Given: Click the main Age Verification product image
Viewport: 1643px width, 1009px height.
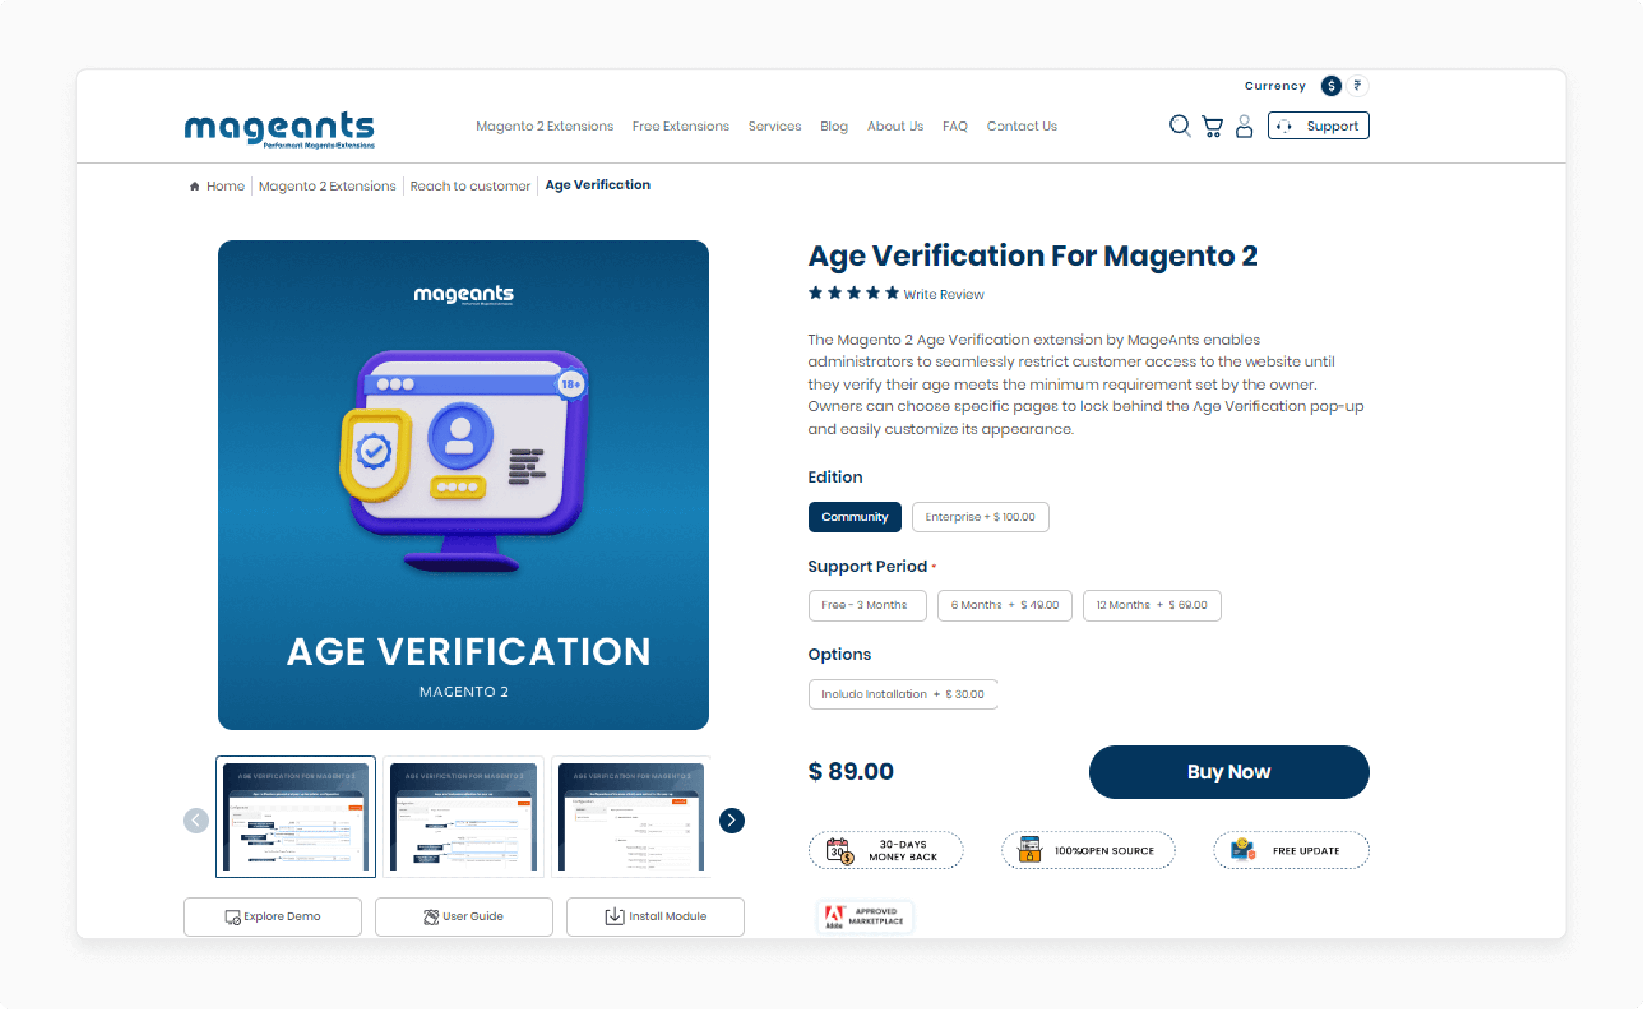Looking at the screenshot, I should pyautogui.click(x=463, y=485).
